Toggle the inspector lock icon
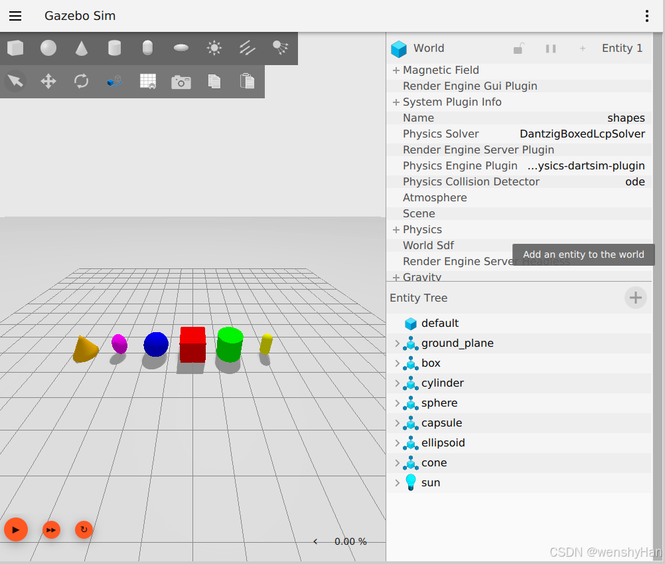665x564 pixels. coord(519,48)
